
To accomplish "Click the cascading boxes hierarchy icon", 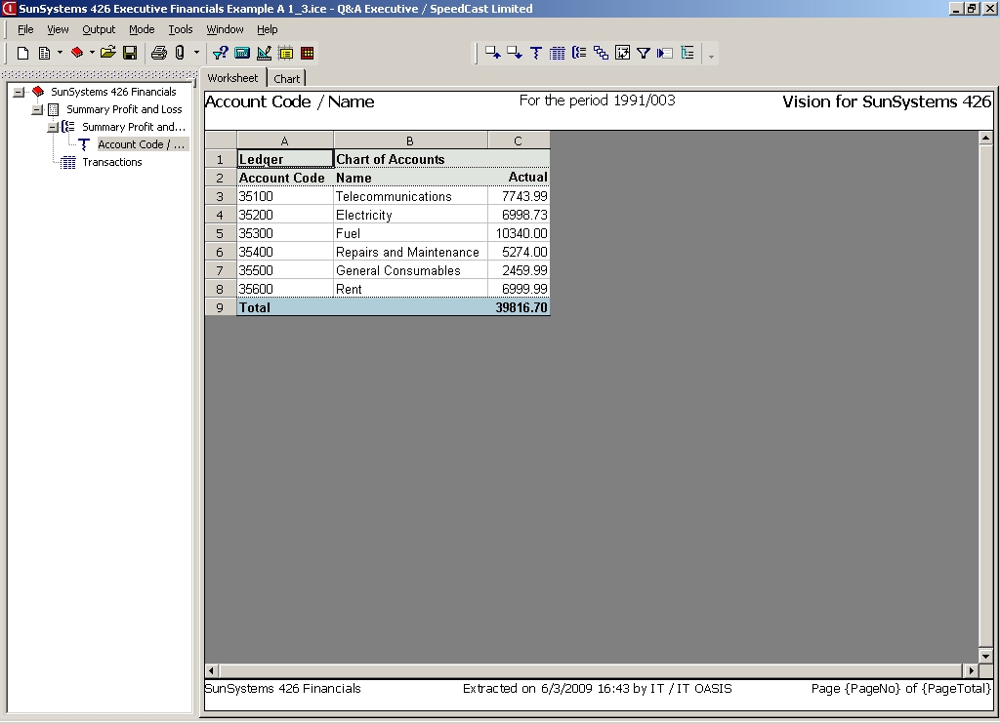I will coord(601,53).
